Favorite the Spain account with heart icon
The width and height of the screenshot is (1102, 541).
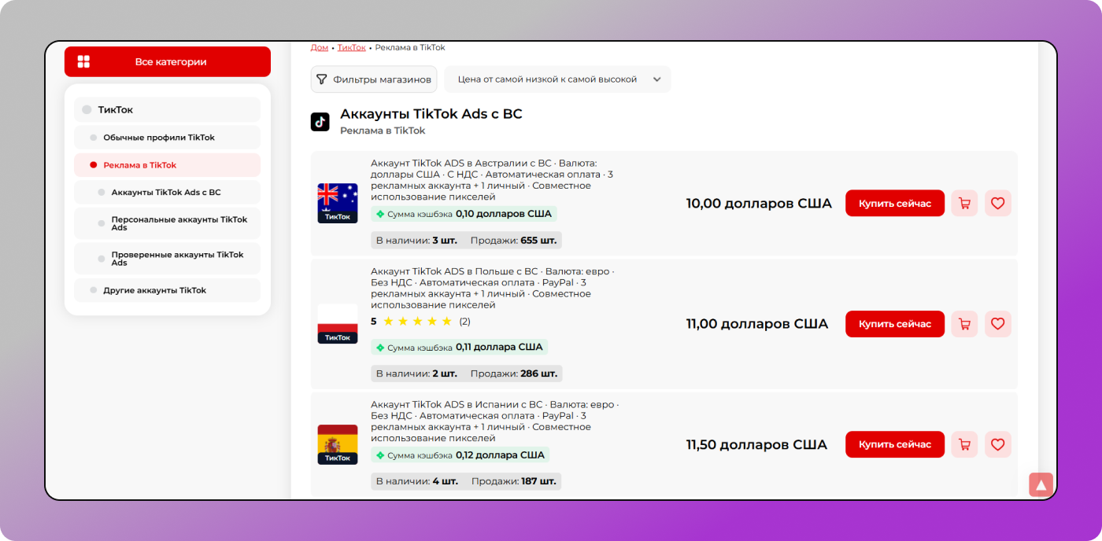[x=997, y=444]
